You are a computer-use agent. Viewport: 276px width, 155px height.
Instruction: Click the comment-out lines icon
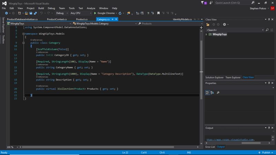pos(148,13)
